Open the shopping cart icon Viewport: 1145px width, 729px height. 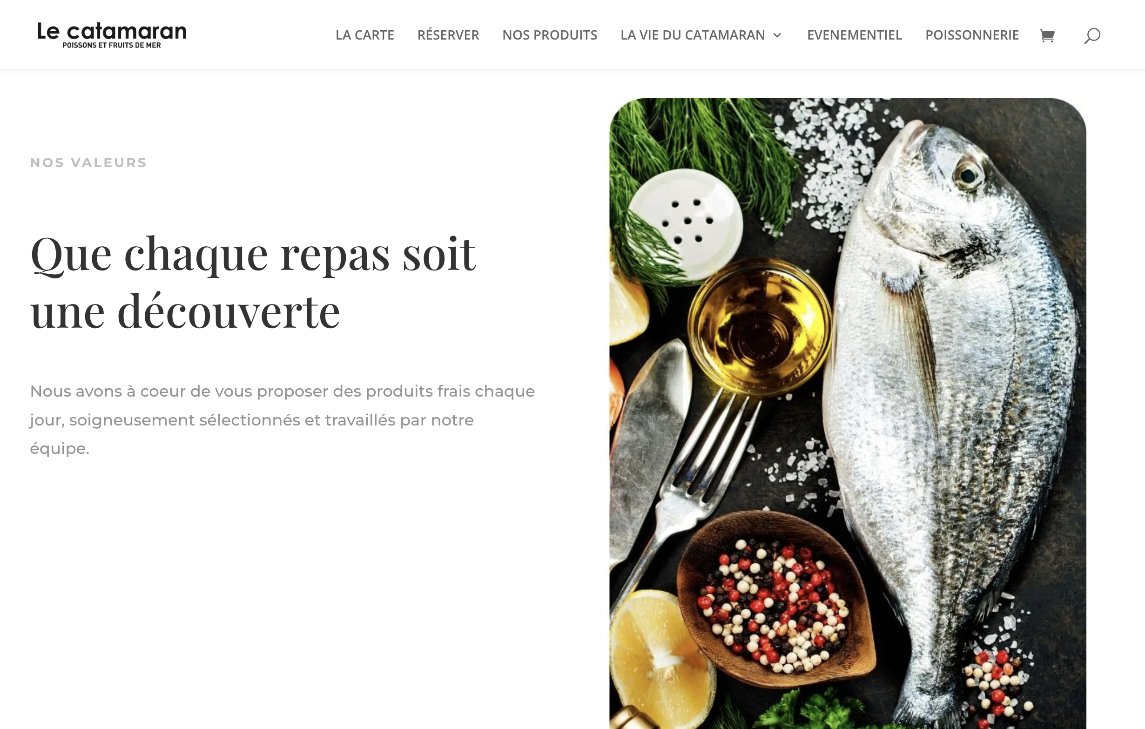click(1047, 35)
